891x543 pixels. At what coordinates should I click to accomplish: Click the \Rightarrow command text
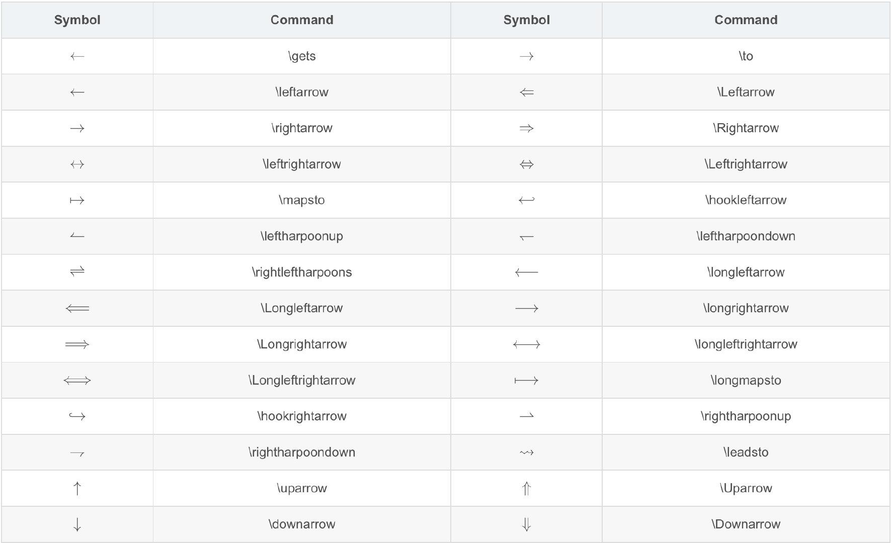click(x=746, y=128)
